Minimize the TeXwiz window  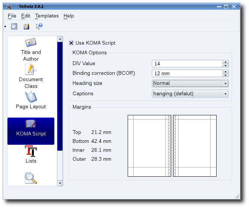[x=219, y=7]
